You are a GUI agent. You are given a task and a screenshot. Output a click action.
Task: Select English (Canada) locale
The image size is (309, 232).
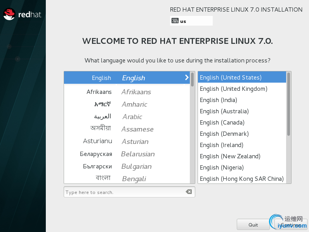[222, 123]
